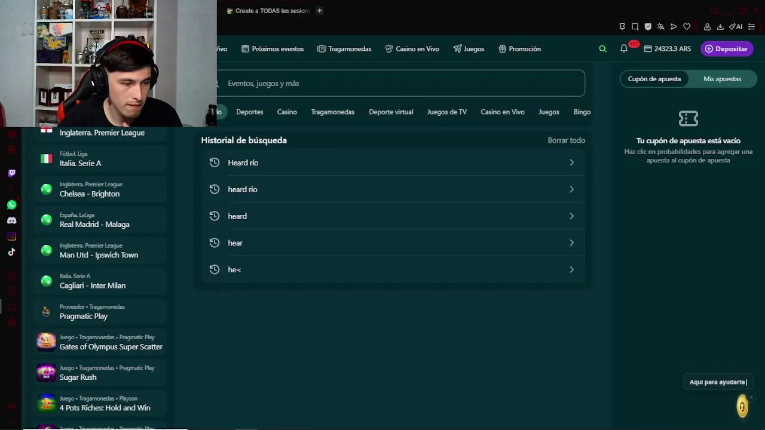Select the Bingo filter tab
The height and width of the screenshot is (430, 765).
[x=582, y=112]
